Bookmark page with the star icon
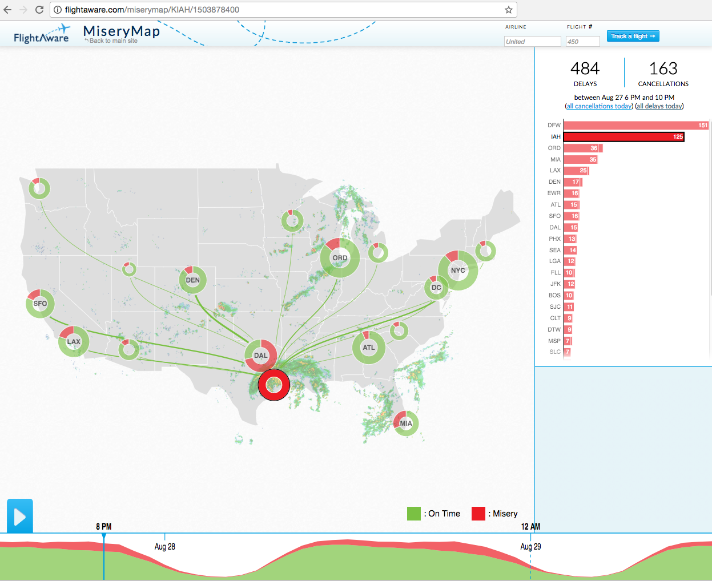 (508, 10)
